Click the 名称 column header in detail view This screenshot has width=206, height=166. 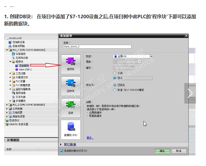(x=22, y=149)
